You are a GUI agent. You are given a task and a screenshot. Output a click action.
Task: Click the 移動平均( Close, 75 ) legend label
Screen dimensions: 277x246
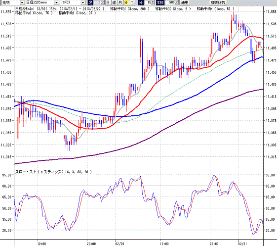click(34, 13)
